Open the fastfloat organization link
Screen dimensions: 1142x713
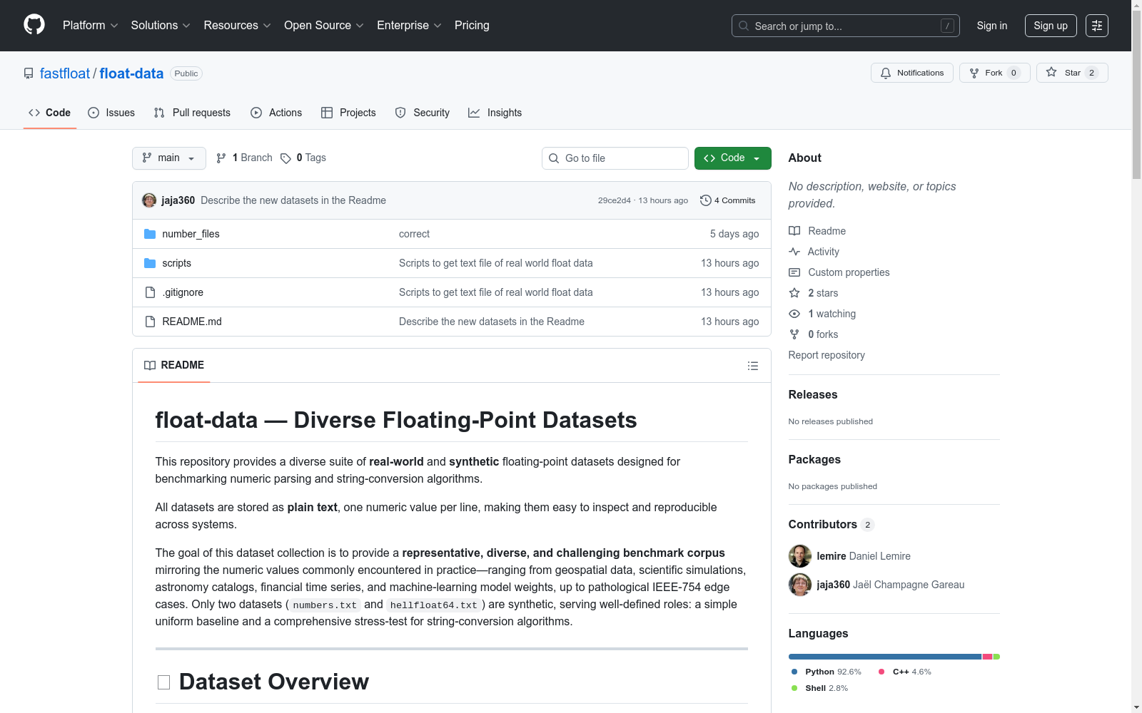(x=65, y=73)
